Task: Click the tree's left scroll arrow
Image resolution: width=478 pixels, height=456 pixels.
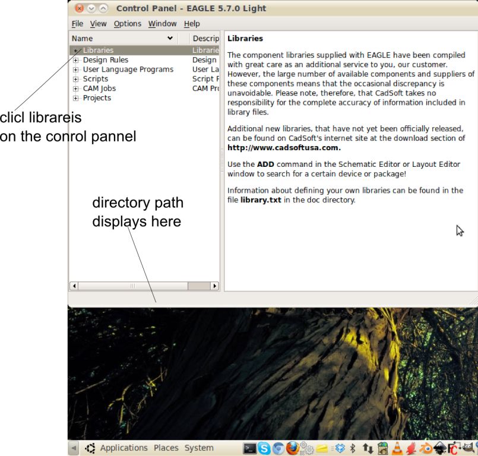Action: pyautogui.click(x=74, y=286)
